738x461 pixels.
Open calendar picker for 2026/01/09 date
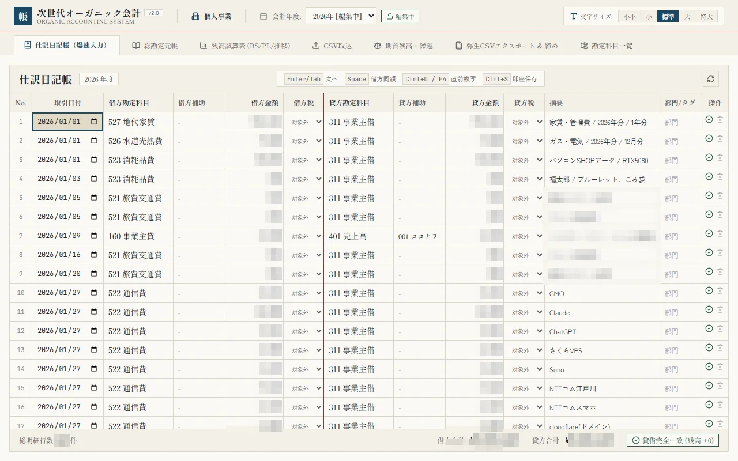pos(94,236)
